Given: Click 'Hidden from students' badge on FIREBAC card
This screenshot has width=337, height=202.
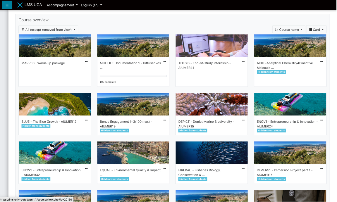Looking at the screenshot, I should tap(193, 179).
